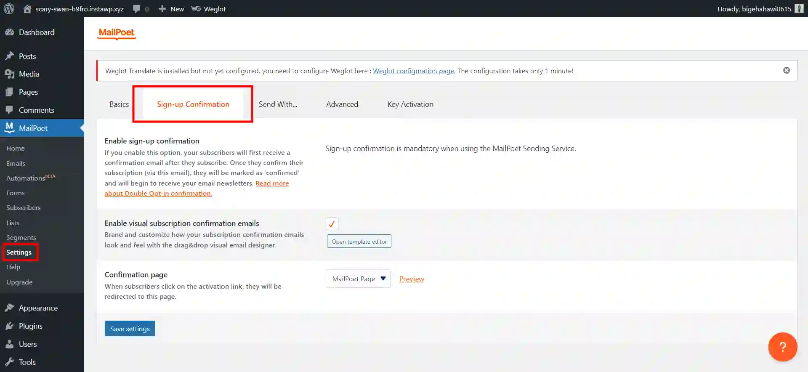Select the Sign-up Confirmation tab
This screenshot has height=372, width=808.
click(193, 104)
